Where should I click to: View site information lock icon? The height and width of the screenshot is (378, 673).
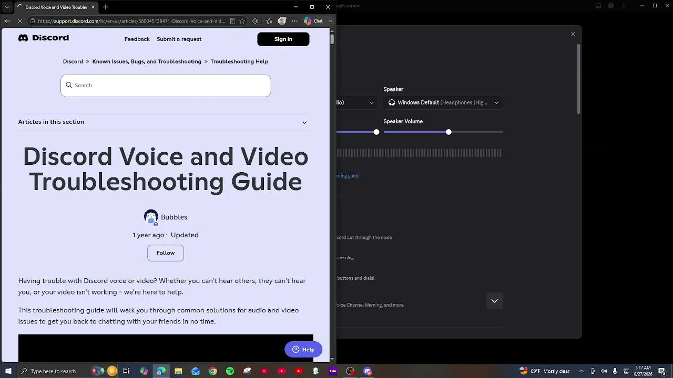(33, 21)
